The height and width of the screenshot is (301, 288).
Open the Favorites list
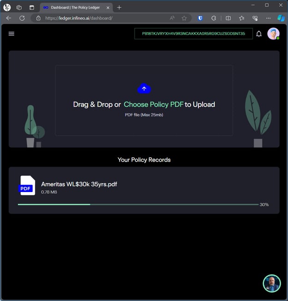coord(241,18)
